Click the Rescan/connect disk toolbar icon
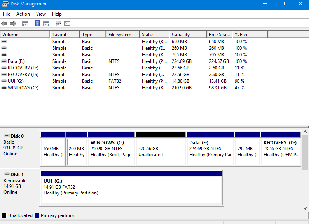This screenshot has width=309, height=224. 58,24
